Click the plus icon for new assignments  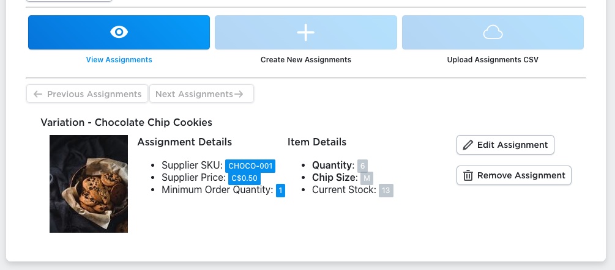[x=305, y=32]
